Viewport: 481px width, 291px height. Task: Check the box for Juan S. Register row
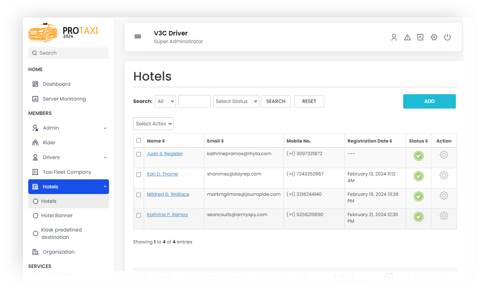139,154
